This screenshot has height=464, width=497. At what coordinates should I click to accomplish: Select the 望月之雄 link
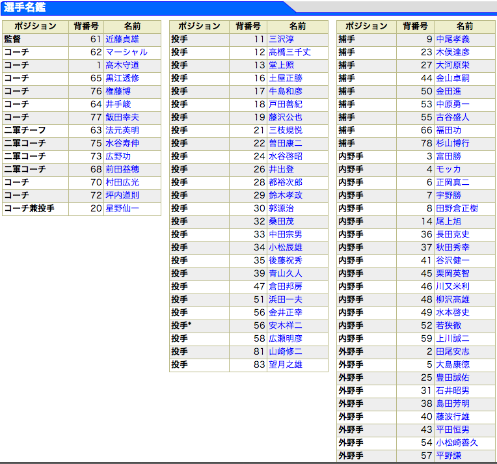pyautogui.click(x=286, y=364)
